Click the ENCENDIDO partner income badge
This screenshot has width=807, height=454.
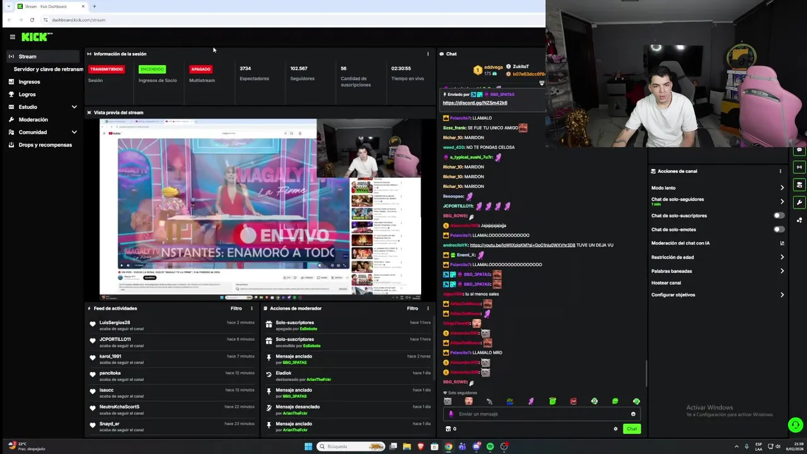pos(152,69)
